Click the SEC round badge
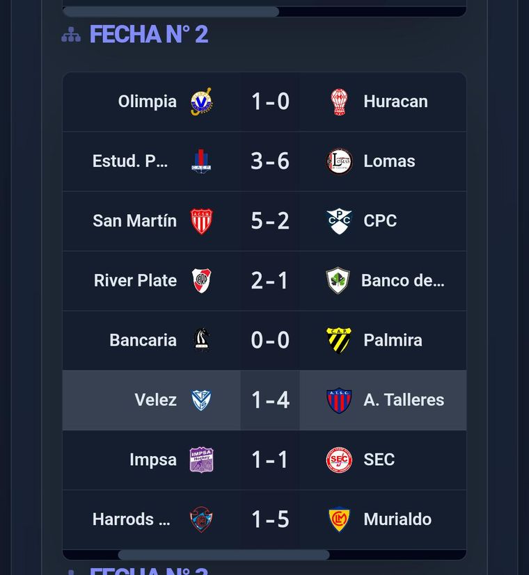The image size is (529, 575). click(339, 460)
